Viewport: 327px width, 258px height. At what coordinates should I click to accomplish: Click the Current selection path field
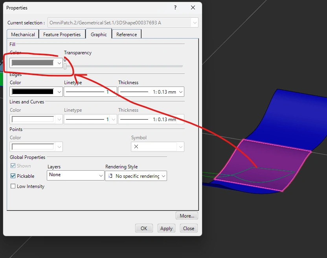(x=120, y=22)
